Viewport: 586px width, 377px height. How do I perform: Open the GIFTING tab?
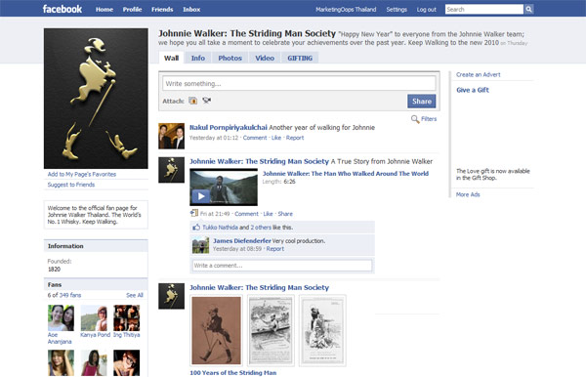(300, 58)
